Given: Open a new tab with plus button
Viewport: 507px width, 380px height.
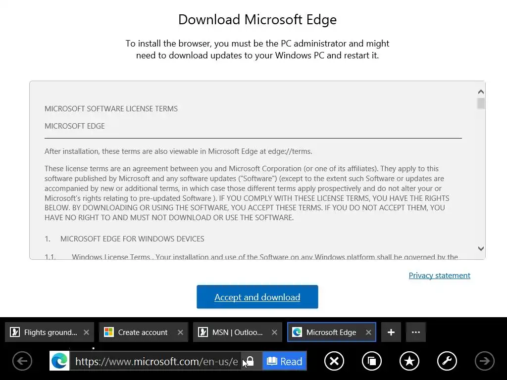Looking at the screenshot, I should point(391,332).
